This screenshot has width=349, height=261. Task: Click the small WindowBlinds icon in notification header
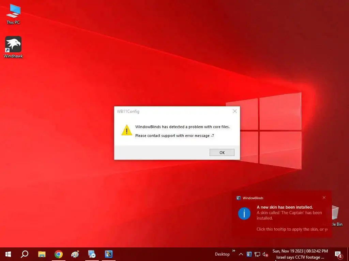point(238,198)
